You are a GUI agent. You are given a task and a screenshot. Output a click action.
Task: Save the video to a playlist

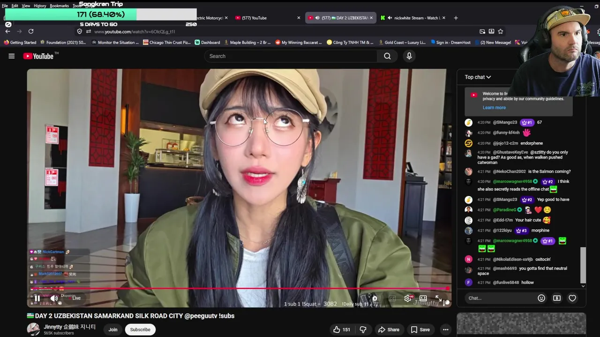(420, 330)
